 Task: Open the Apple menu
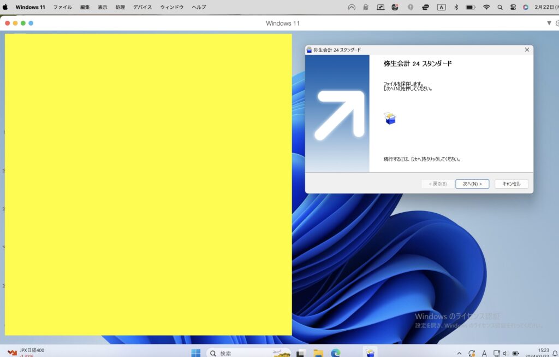pos(5,7)
